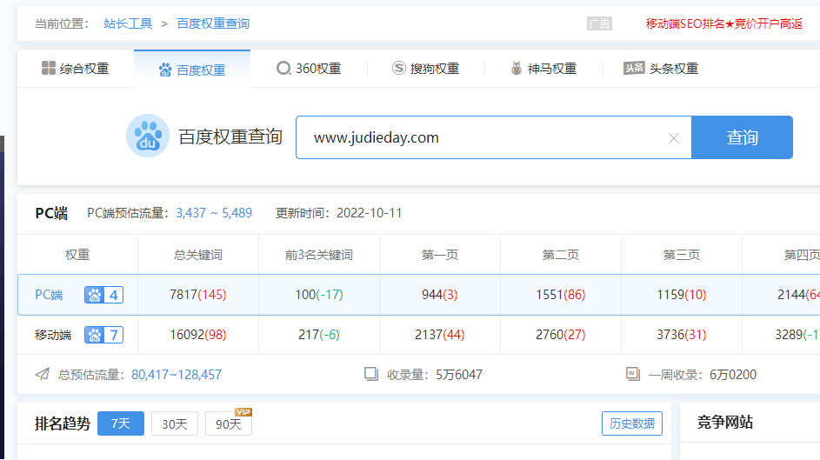Clear the domain field with X icon

[674, 138]
